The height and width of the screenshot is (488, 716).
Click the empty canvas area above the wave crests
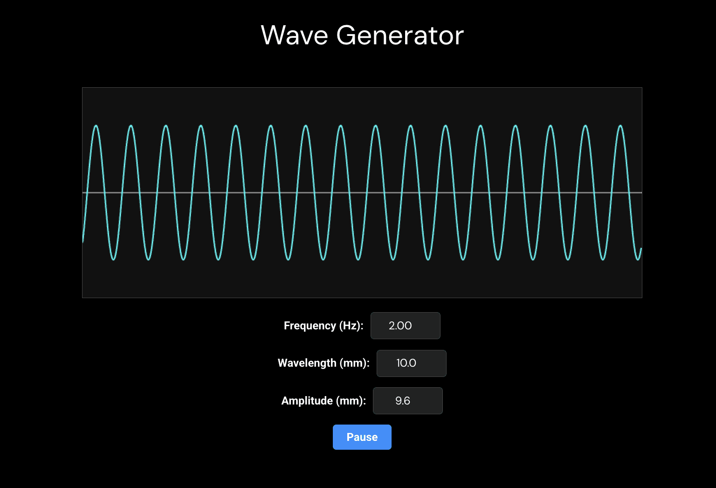click(x=362, y=105)
